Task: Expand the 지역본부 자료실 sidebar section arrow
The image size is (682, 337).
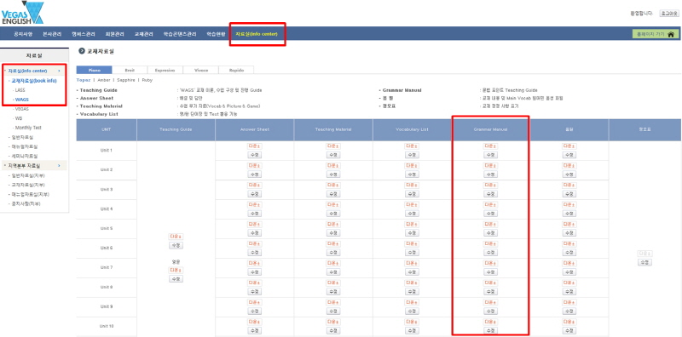Action: 59,165
